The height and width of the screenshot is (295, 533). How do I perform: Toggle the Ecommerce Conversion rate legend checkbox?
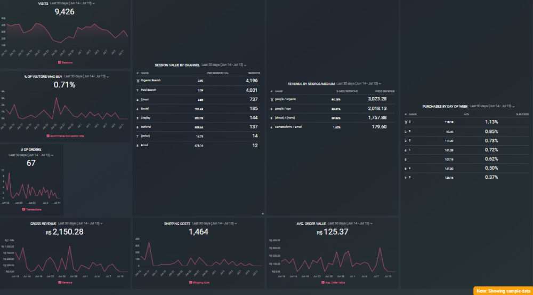(49, 136)
